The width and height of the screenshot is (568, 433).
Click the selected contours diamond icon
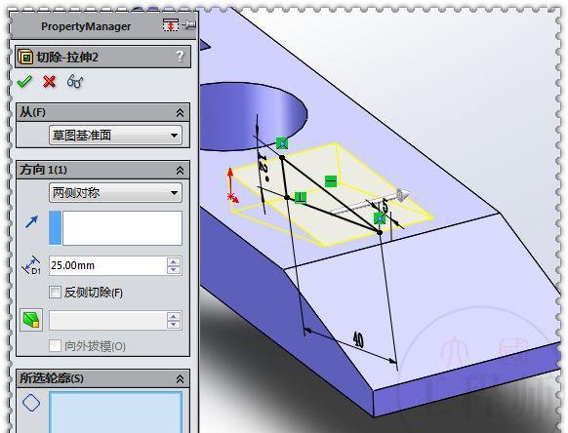click(x=31, y=402)
